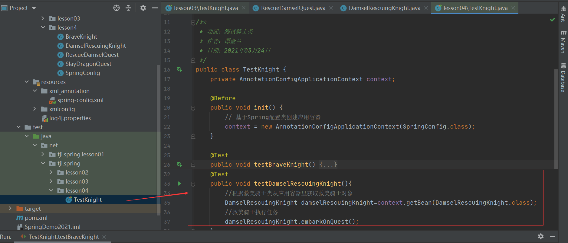Open Run panel settings gear
The height and width of the screenshot is (243, 568).
541,236
